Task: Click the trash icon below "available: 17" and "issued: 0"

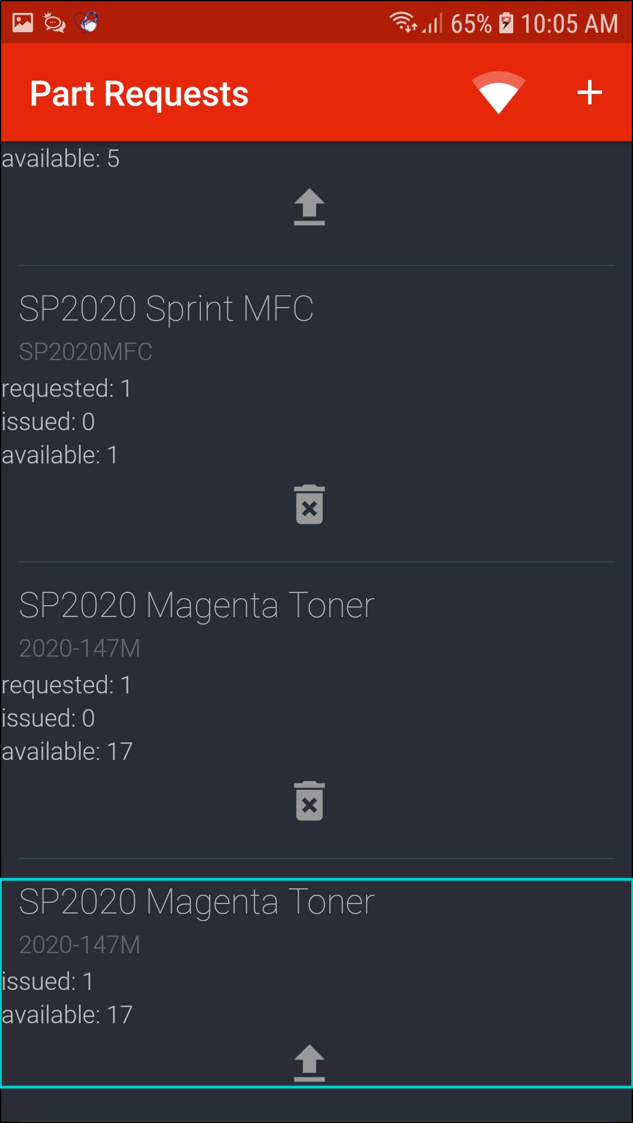Action: point(309,801)
